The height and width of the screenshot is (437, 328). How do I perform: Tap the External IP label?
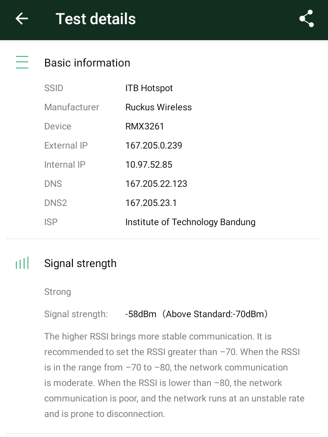click(x=66, y=145)
